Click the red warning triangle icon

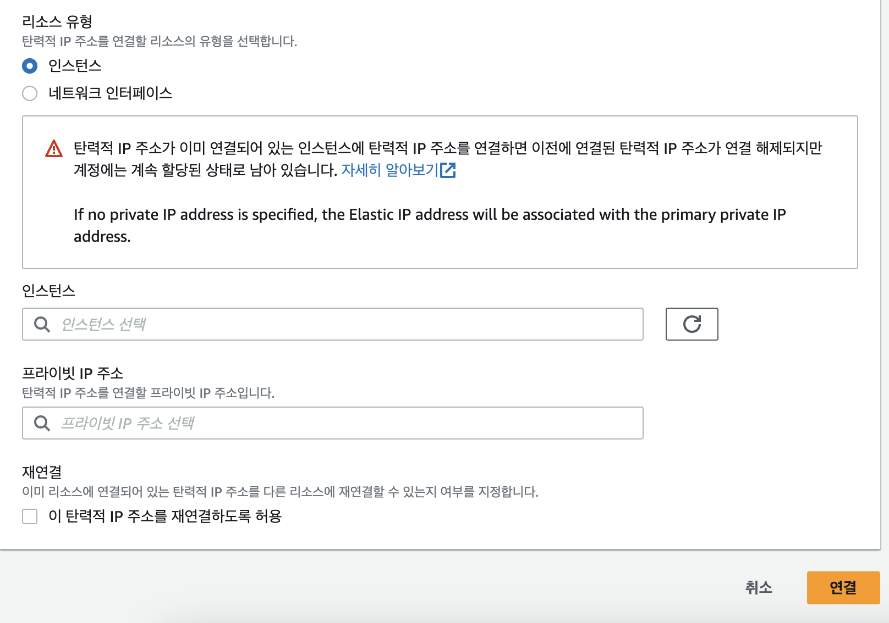click(x=54, y=149)
